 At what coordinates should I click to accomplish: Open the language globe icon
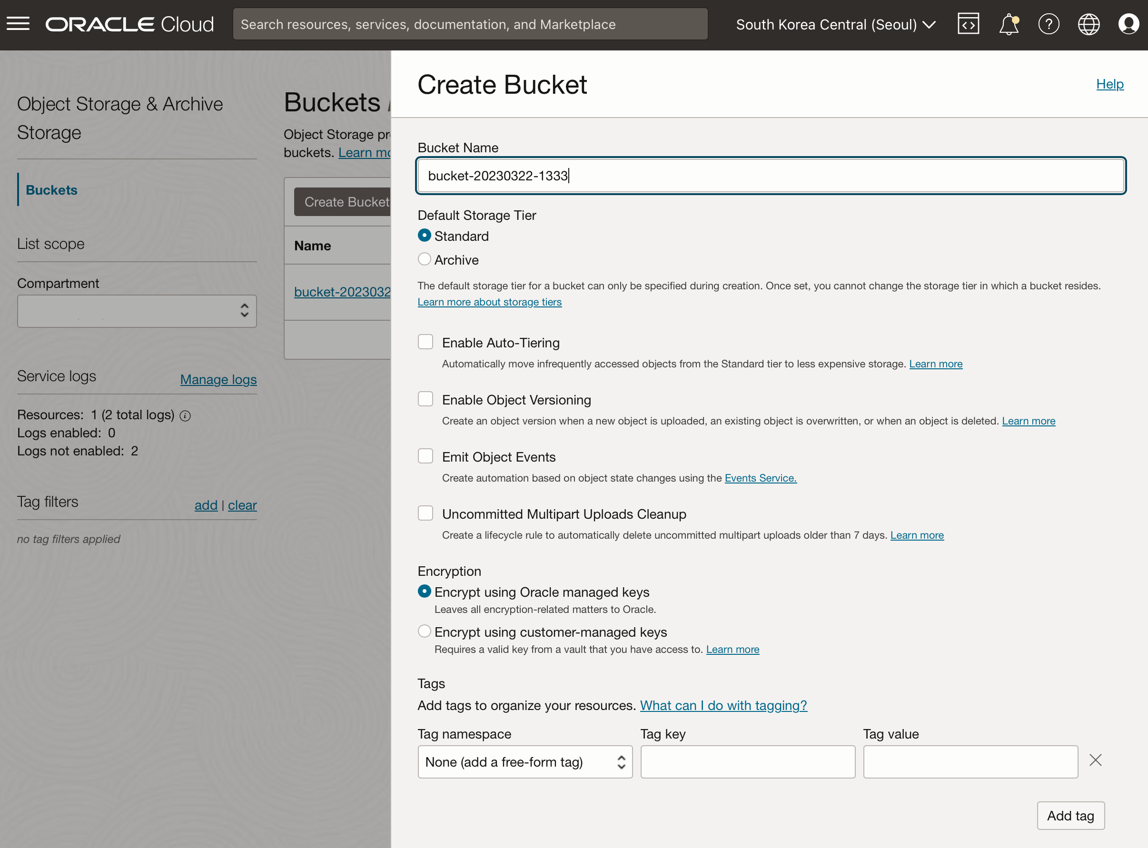pos(1088,24)
